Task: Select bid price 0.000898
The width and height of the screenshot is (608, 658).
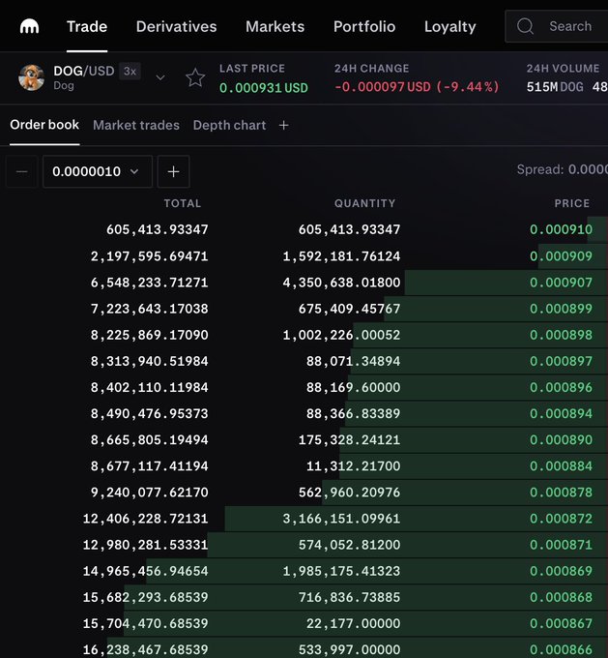Action: (x=561, y=335)
